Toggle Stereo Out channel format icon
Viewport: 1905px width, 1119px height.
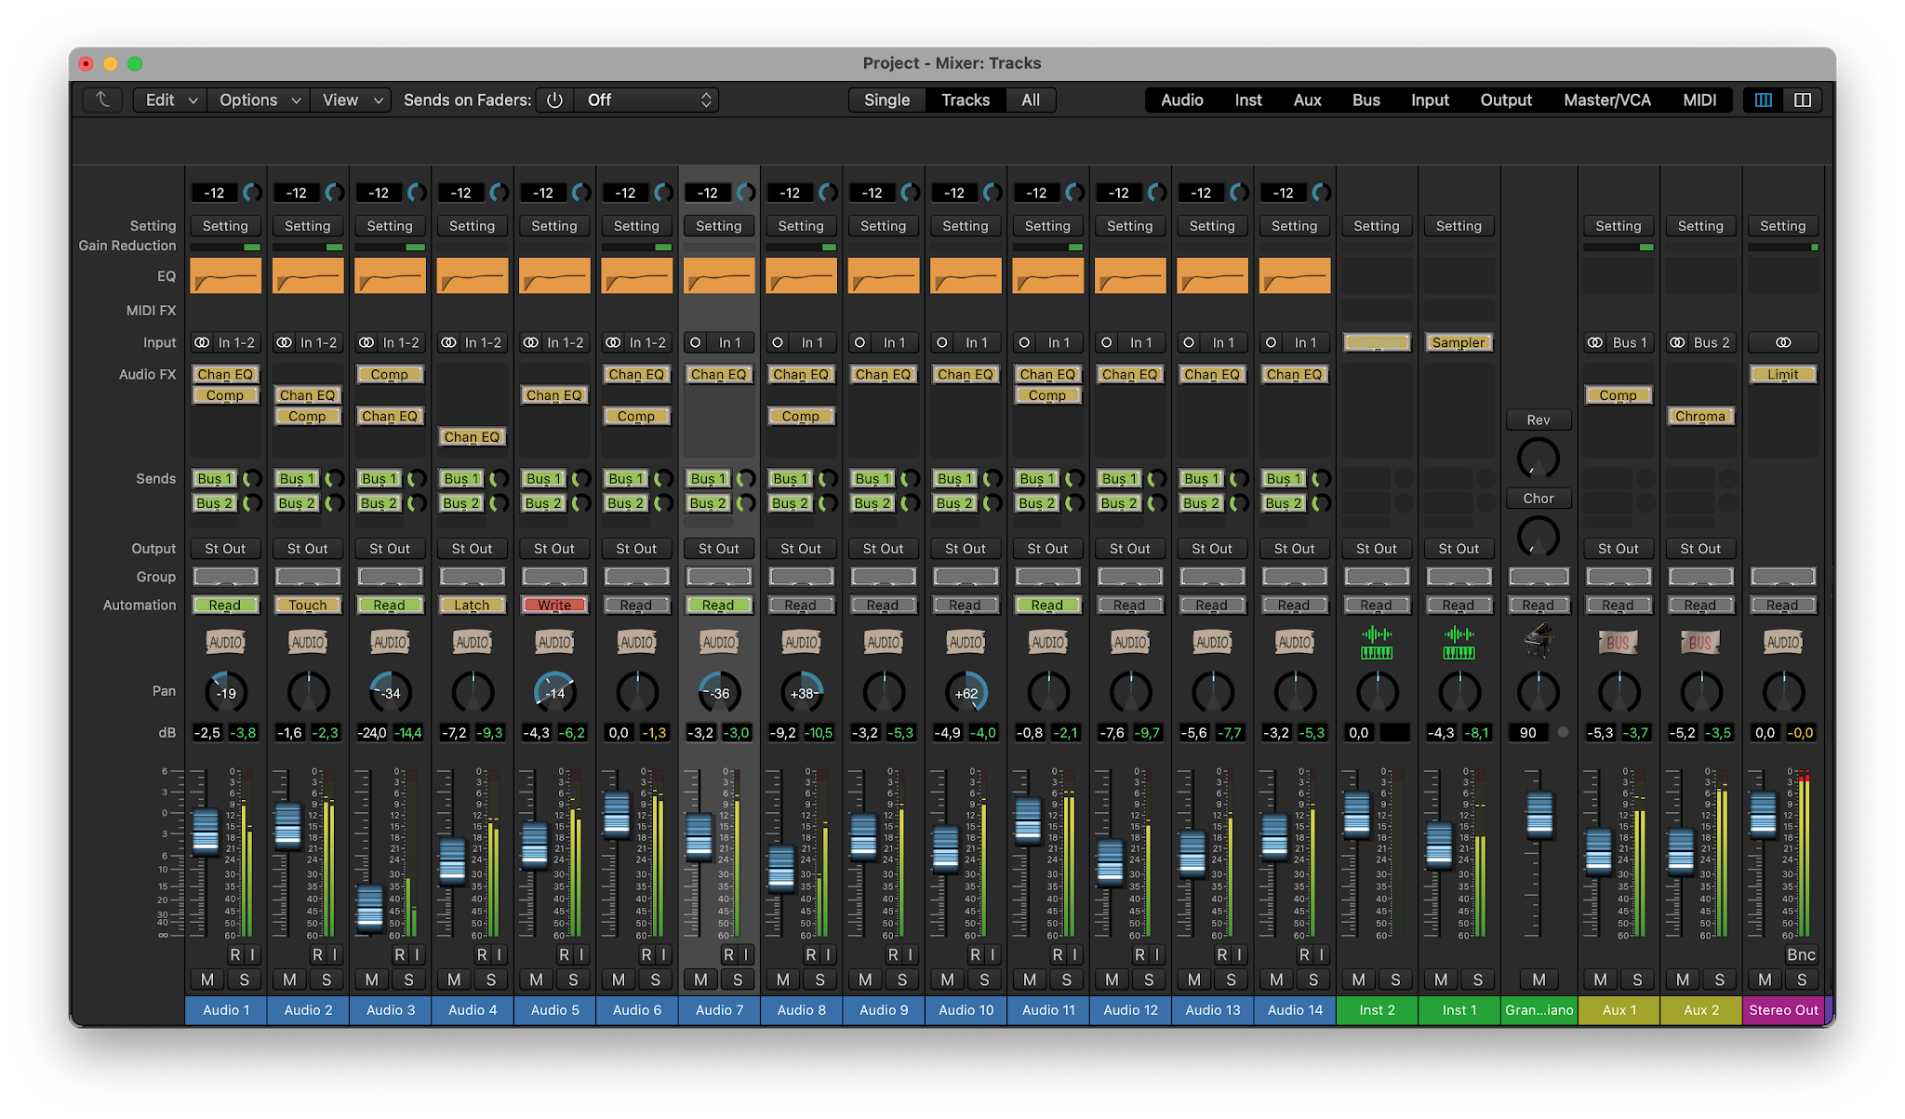pyautogui.click(x=1783, y=342)
